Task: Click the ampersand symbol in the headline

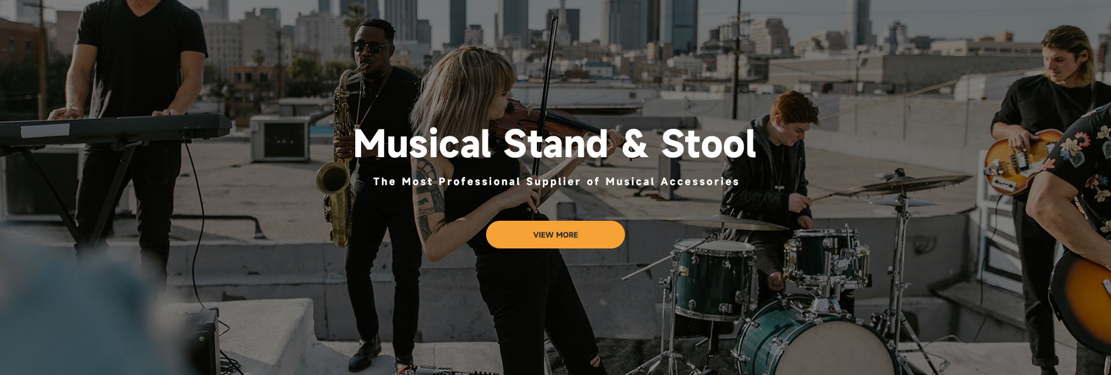Action: [x=635, y=143]
